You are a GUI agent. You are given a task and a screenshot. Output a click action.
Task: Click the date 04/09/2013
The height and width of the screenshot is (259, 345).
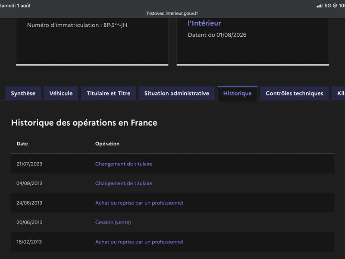[29, 183]
